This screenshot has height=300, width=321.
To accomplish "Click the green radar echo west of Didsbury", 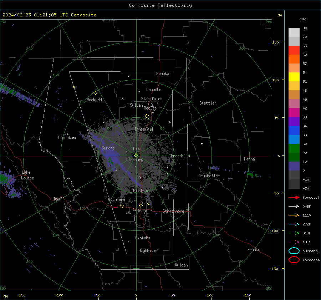I will (x=111, y=162).
